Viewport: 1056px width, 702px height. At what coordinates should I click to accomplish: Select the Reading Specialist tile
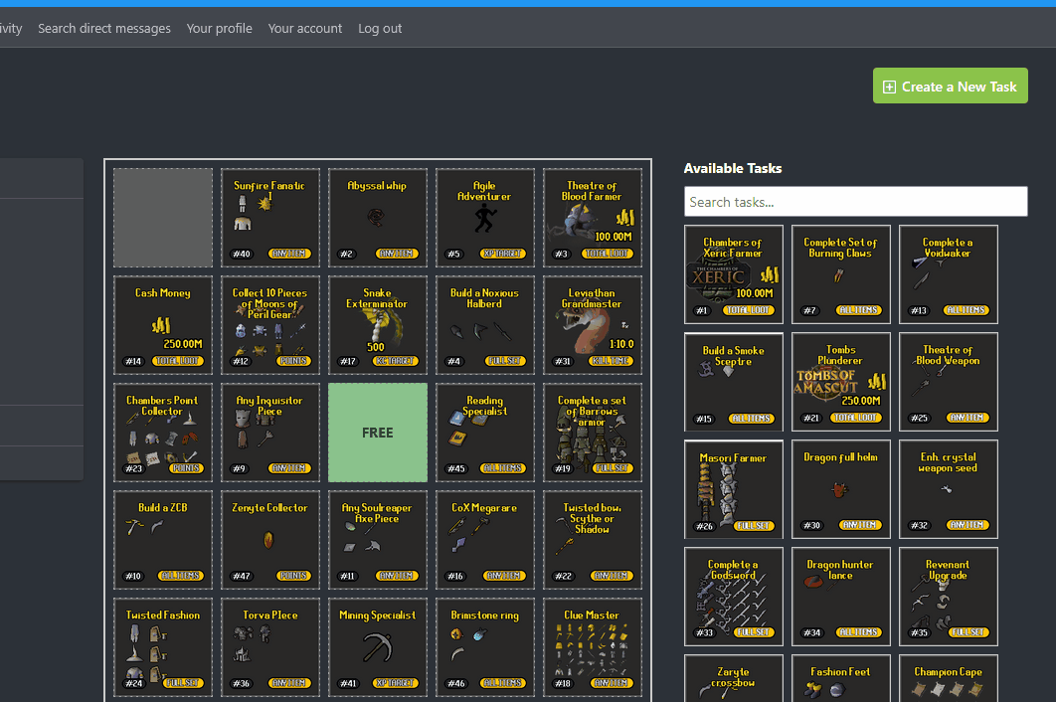(x=485, y=433)
